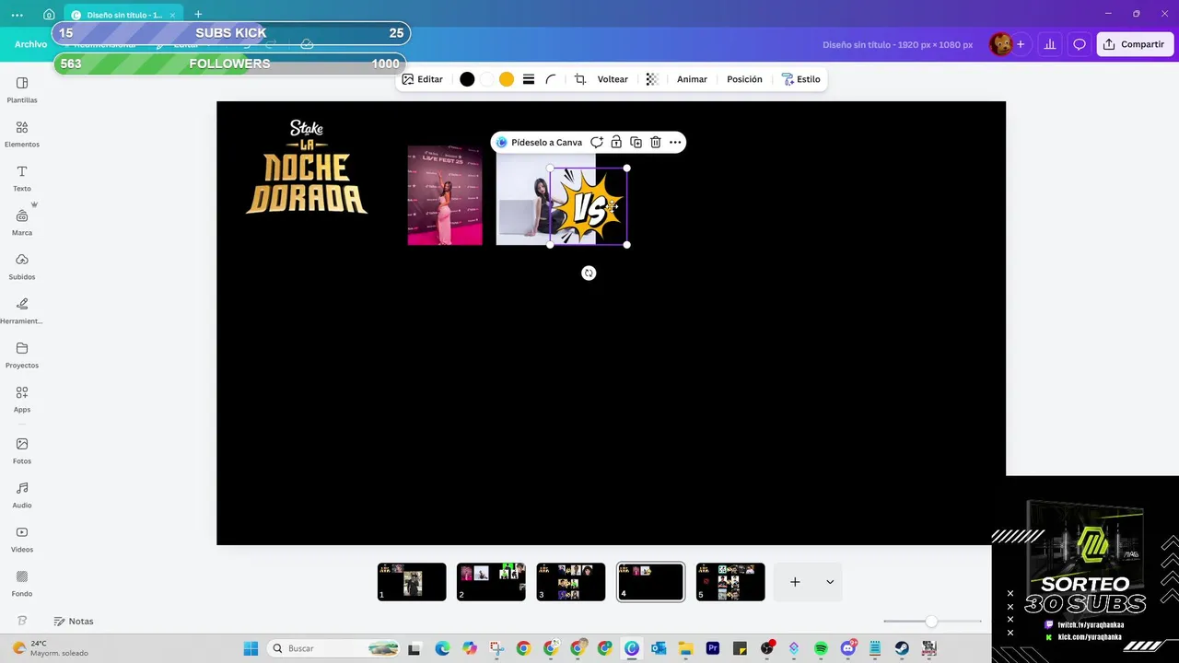
Task: Open the Elementos sidebar panel
Action: (22, 134)
